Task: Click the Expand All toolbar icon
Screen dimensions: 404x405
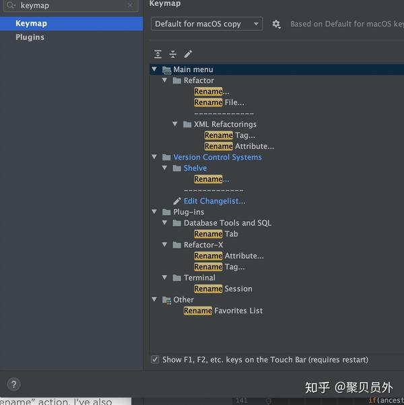Action: click(x=158, y=54)
